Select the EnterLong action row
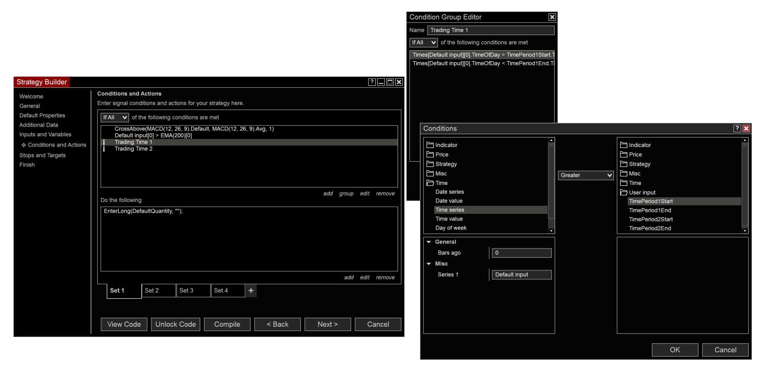Screen dimensions: 762x386 coord(249,211)
